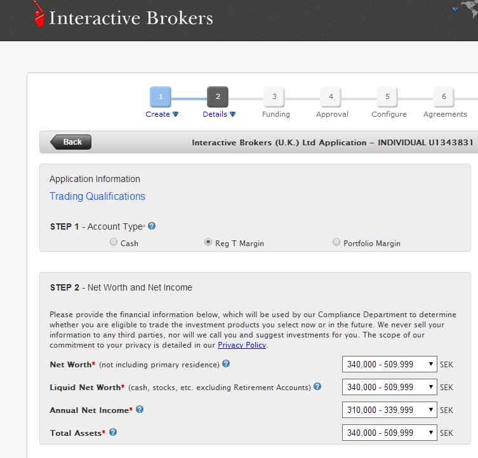Open the help icon next to Account Type
This screenshot has height=458, width=478.
[x=152, y=226]
